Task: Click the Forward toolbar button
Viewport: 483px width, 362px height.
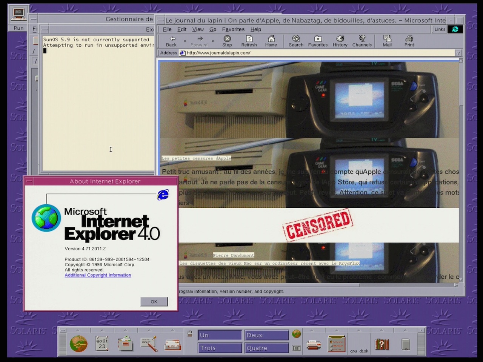Action: click(x=199, y=41)
